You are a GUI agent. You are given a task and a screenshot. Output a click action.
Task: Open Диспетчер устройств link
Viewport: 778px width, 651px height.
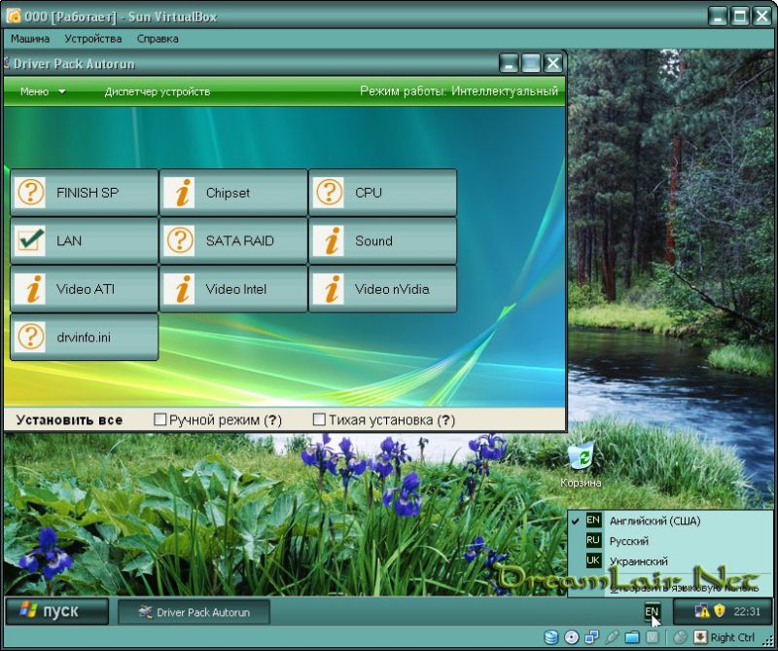(157, 91)
